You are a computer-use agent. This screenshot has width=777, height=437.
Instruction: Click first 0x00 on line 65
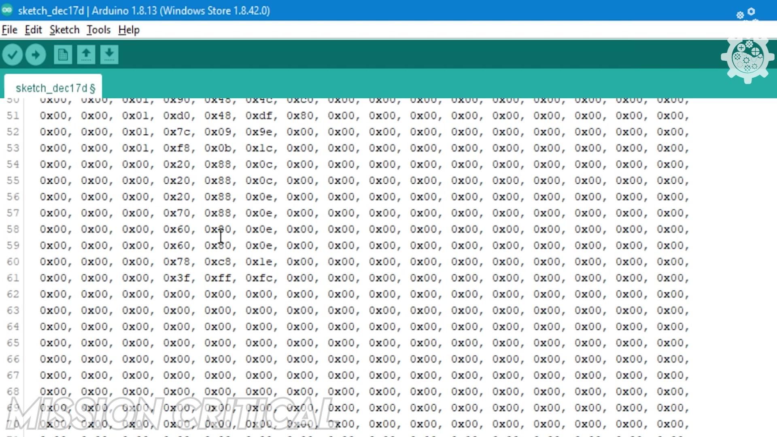pyautogui.click(x=53, y=343)
